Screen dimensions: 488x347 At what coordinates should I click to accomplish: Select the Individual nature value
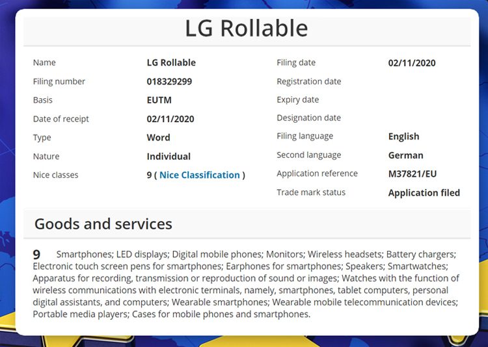coord(169,157)
